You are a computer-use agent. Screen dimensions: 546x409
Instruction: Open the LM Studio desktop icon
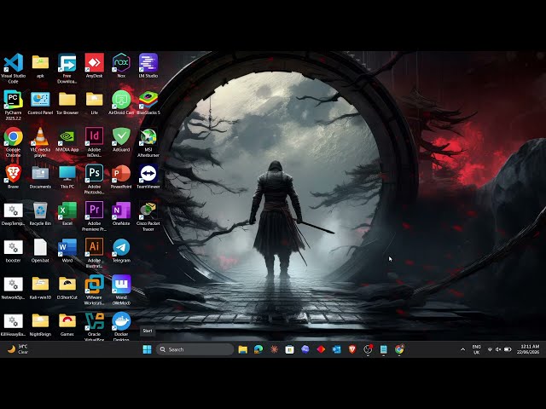[x=148, y=66]
